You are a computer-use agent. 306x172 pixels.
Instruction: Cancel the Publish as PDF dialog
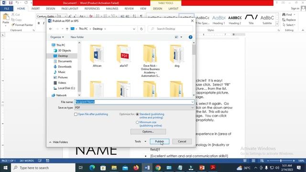point(182,141)
